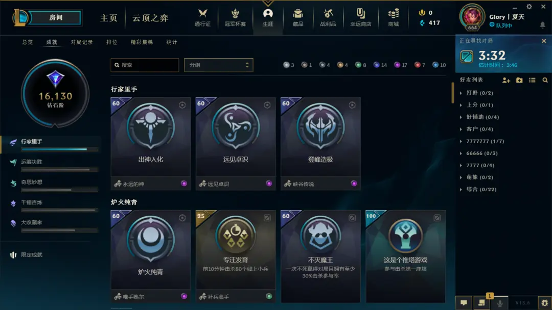Open the 商城 store icon
552x310 pixels.
[393, 17]
